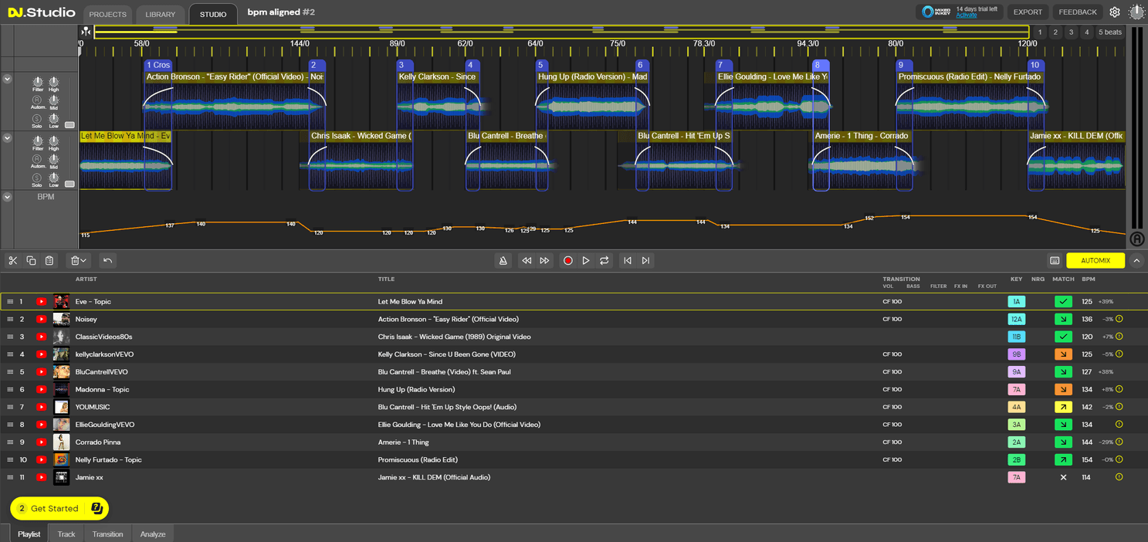Click the Activate trial link
The height and width of the screenshot is (542, 1148).
966,15
